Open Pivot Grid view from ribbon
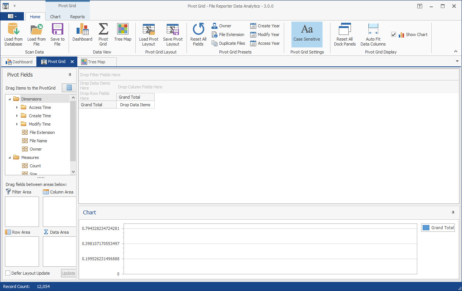The height and width of the screenshot is (291, 462). 103,34
